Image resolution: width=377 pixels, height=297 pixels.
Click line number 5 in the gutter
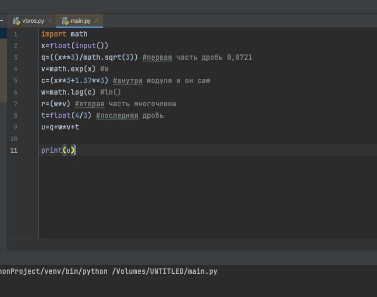pyautogui.click(x=15, y=81)
